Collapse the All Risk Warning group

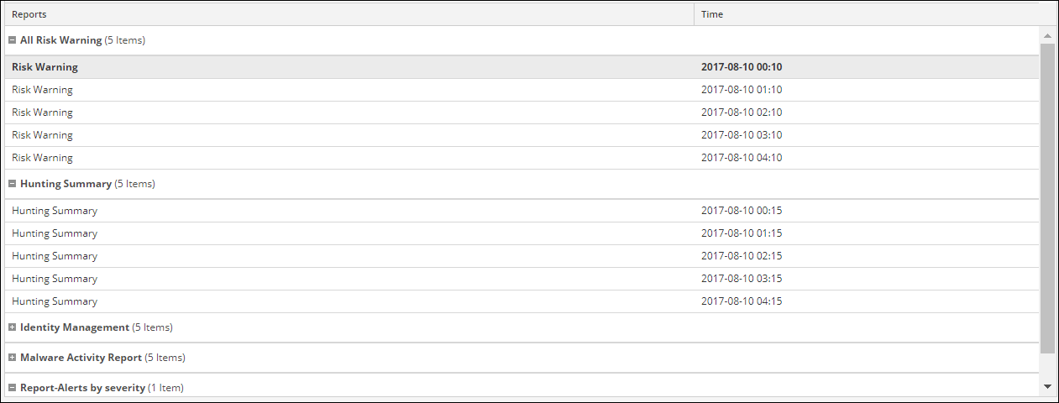pyautogui.click(x=13, y=40)
